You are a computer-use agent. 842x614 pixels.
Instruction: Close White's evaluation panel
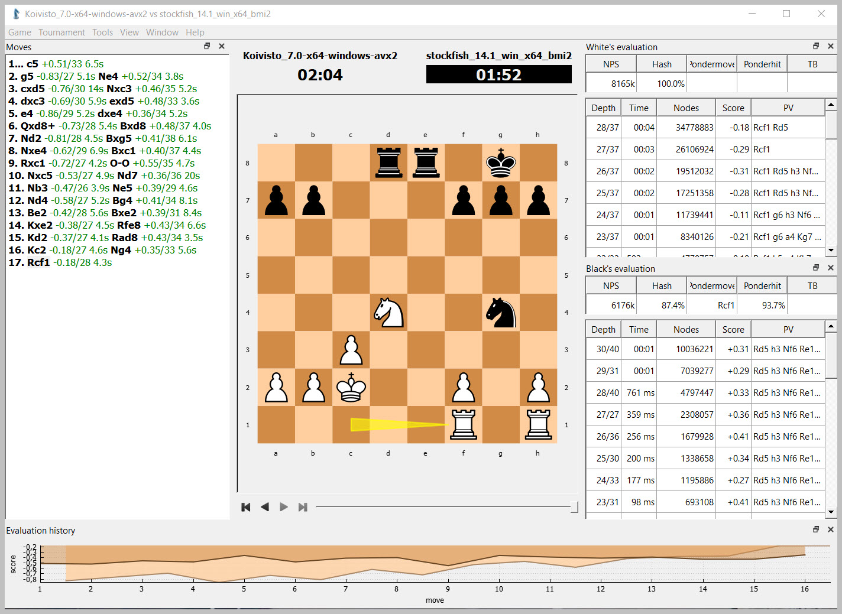(x=831, y=46)
